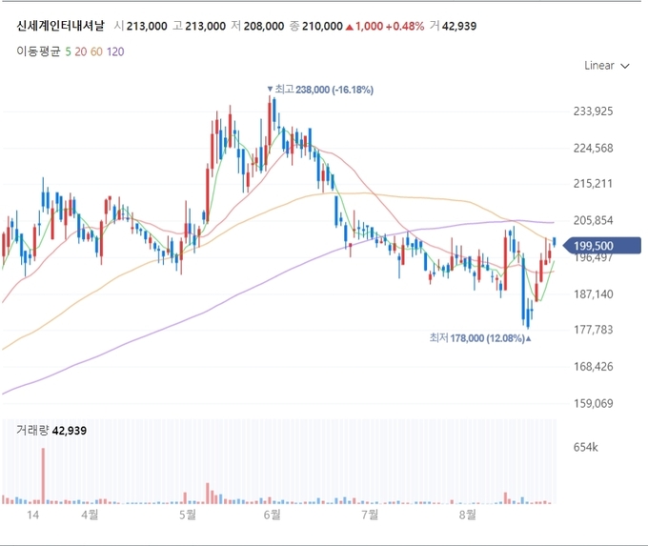Viewport: 648px width, 546px height.
Task: Click the low price 208,000 value
Action: tap(264, 26)
